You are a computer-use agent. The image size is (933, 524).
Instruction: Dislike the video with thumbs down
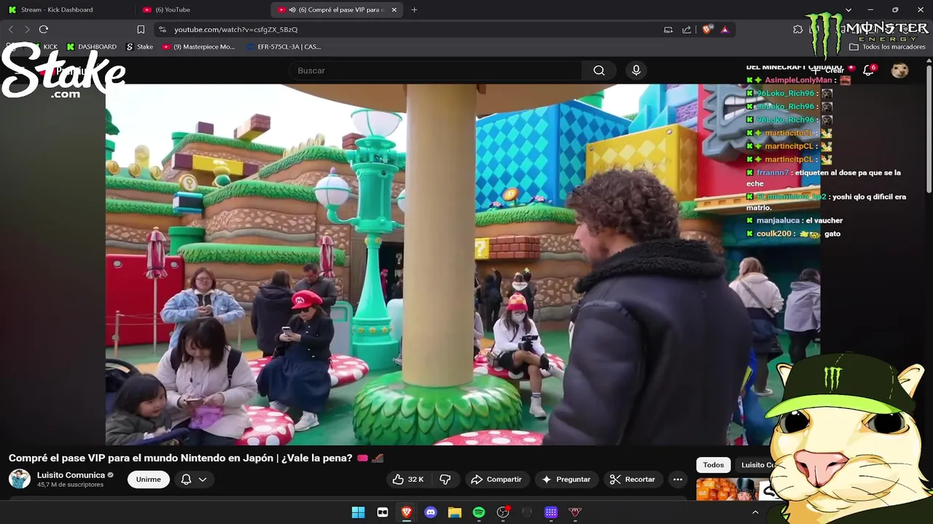[x=445, y=480]
